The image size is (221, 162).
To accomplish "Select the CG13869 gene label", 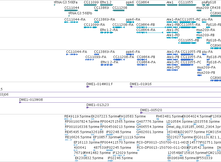I will [x=101, y=8].
